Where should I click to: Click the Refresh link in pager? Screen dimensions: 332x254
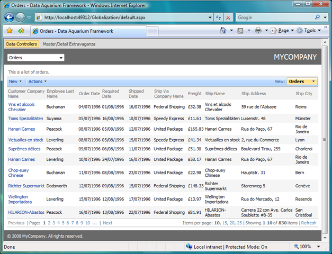309,223
